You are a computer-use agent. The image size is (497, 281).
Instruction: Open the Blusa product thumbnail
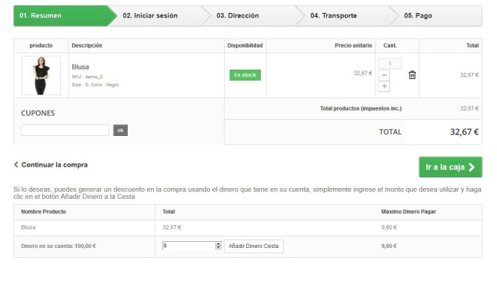point(41,75)
